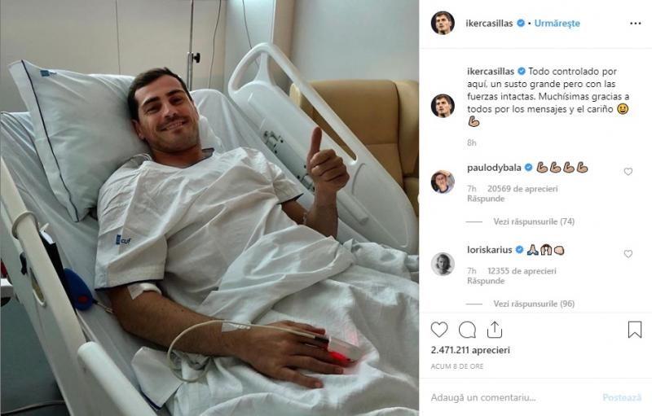Open comment bubble icon below post
The height and width of the screenshot is (416, 652).
[467, 330]
